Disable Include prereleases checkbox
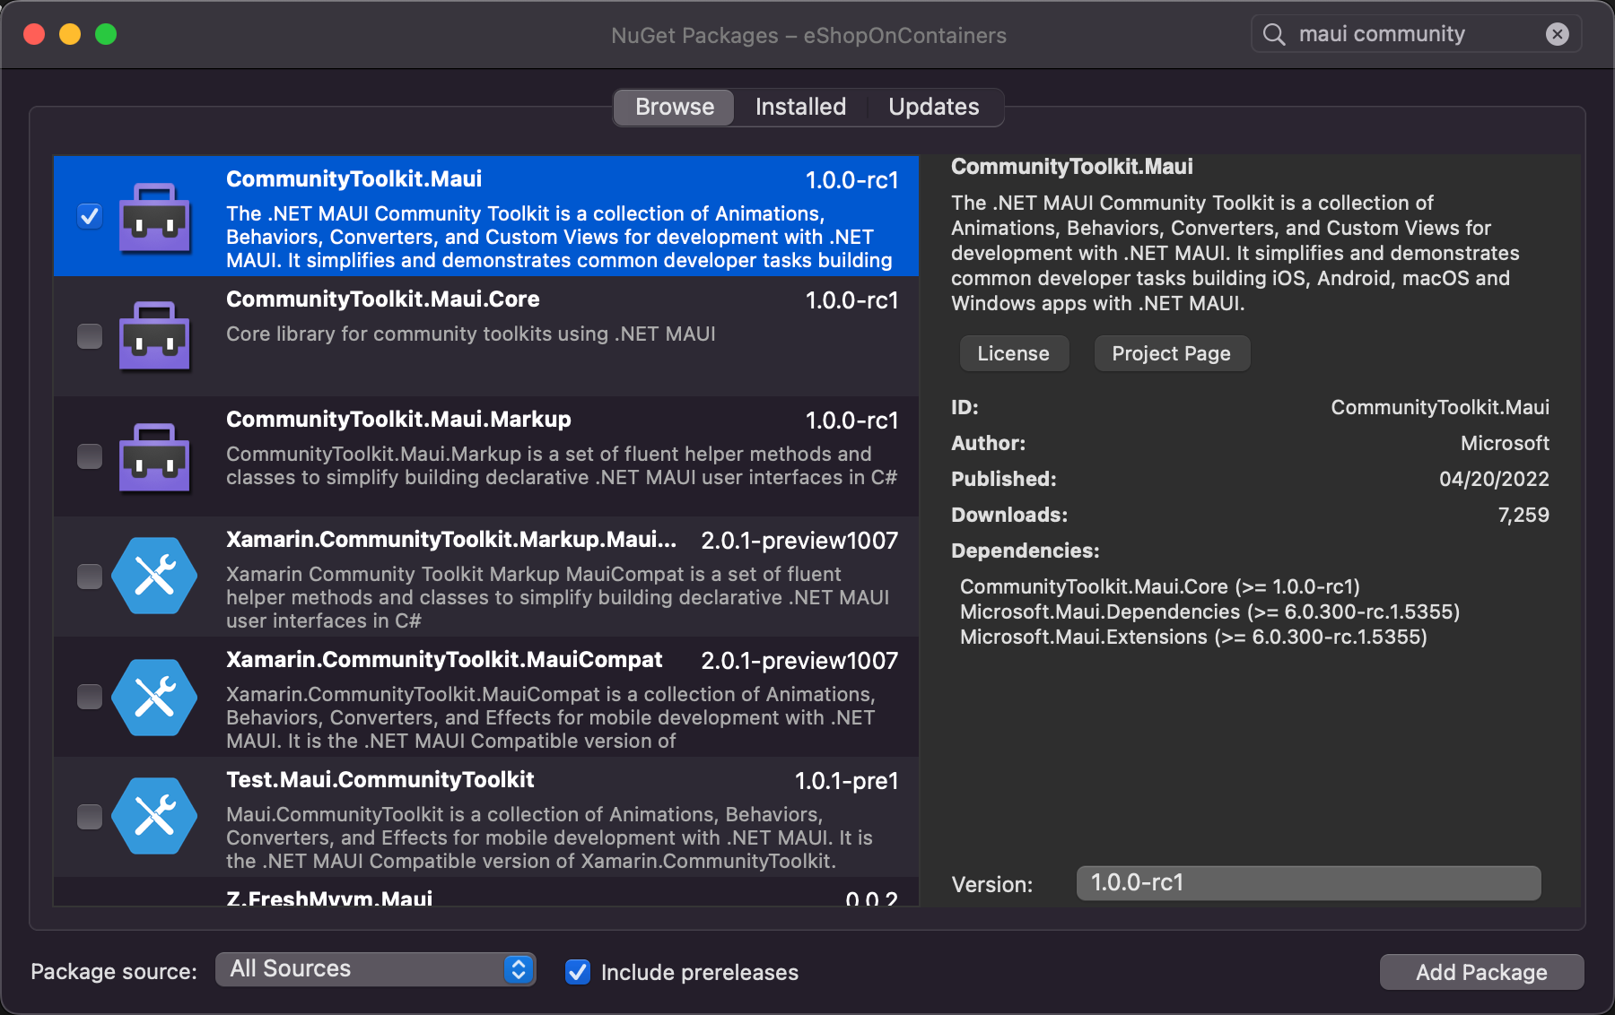Viewport: 1615px width, 1015px height. (x=578, y=972)
